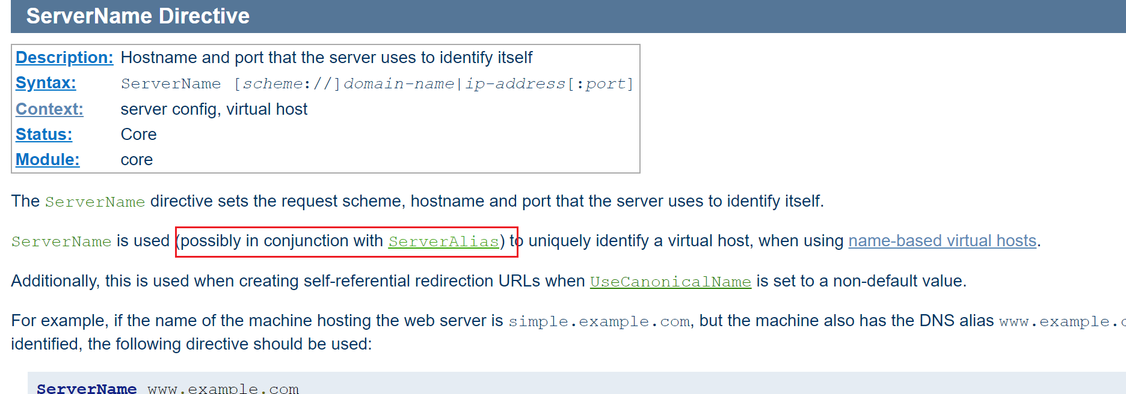Click the Module: link
The width and height of the screenshot is (1126, 394).
click(48, 160)
